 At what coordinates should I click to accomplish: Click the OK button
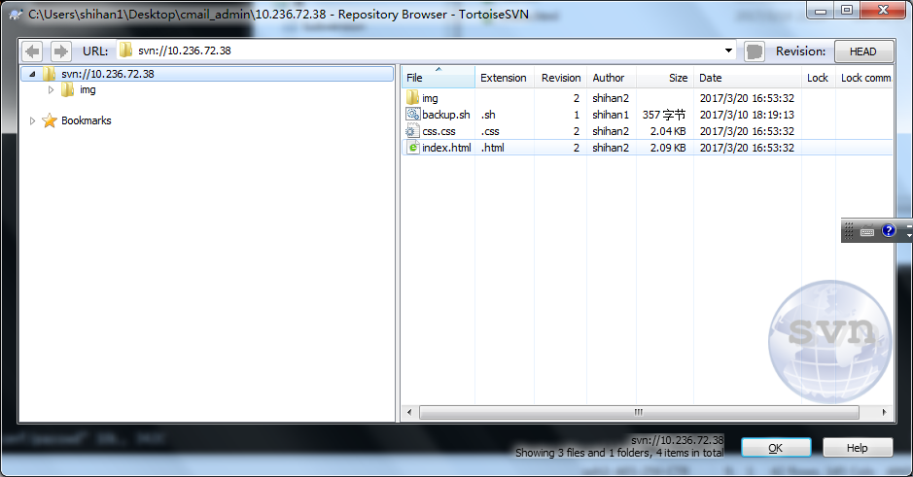[776, 447]
